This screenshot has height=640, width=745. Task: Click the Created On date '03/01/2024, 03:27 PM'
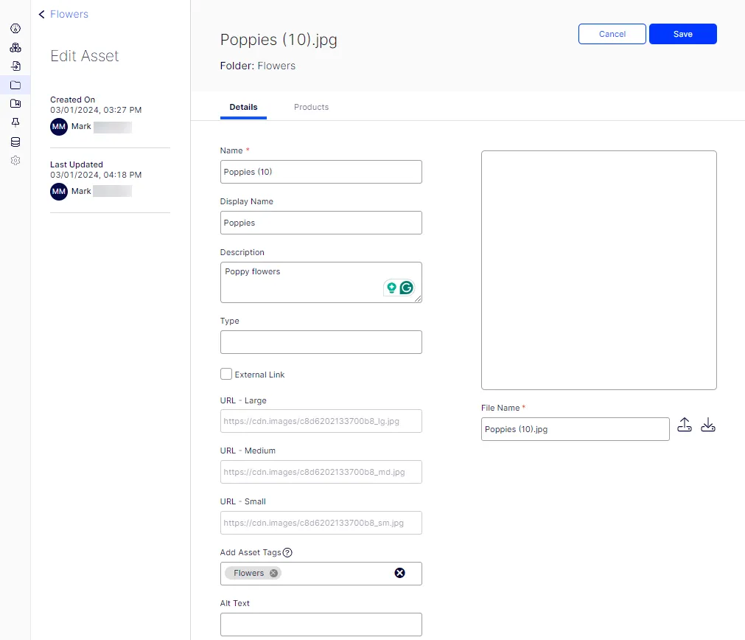point(96,110)
